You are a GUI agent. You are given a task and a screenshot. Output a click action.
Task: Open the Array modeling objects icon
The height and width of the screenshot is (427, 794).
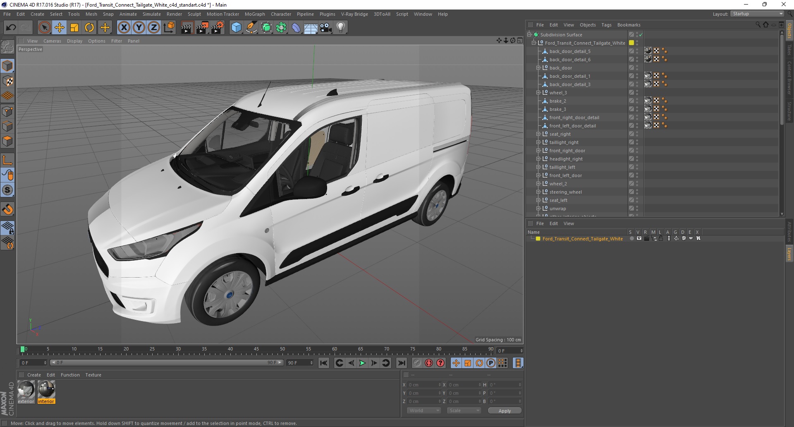click(281, 28)
